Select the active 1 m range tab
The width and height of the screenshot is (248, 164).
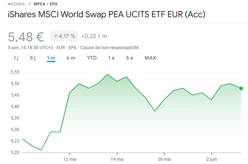pos(51,58)
